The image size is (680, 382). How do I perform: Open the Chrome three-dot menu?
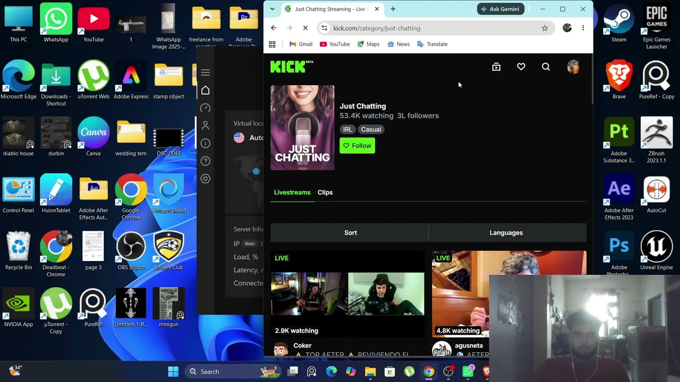coord(583,28)
